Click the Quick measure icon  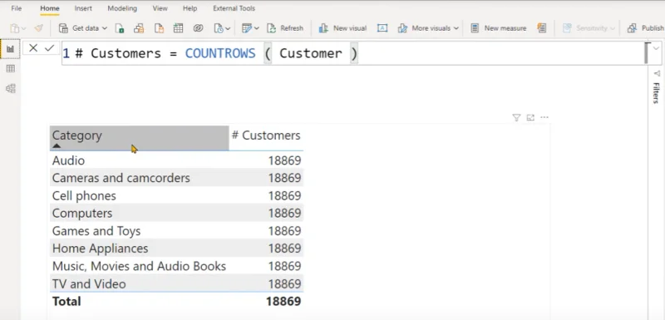(x=541, y=28)
